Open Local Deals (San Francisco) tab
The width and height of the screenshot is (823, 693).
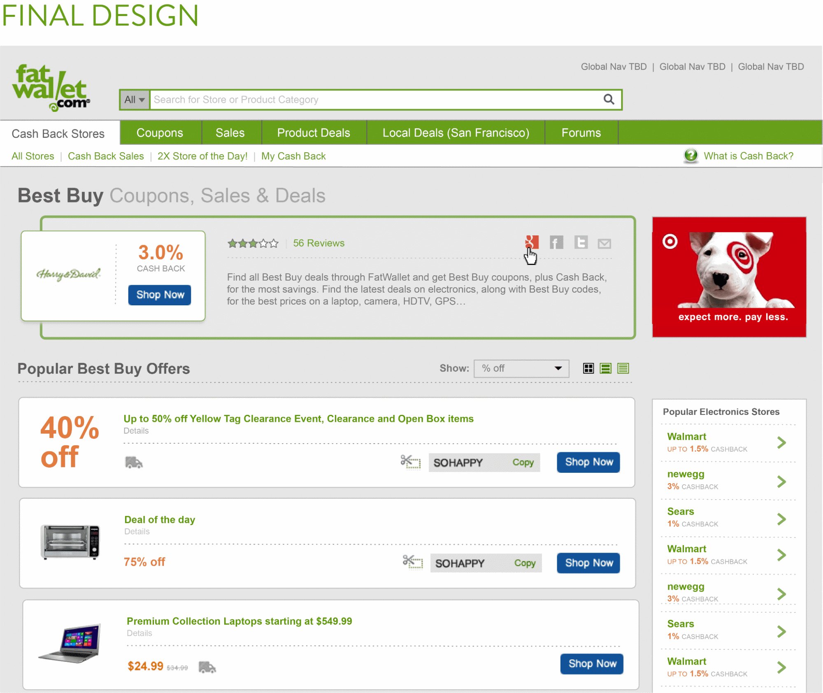coord(456,133)
